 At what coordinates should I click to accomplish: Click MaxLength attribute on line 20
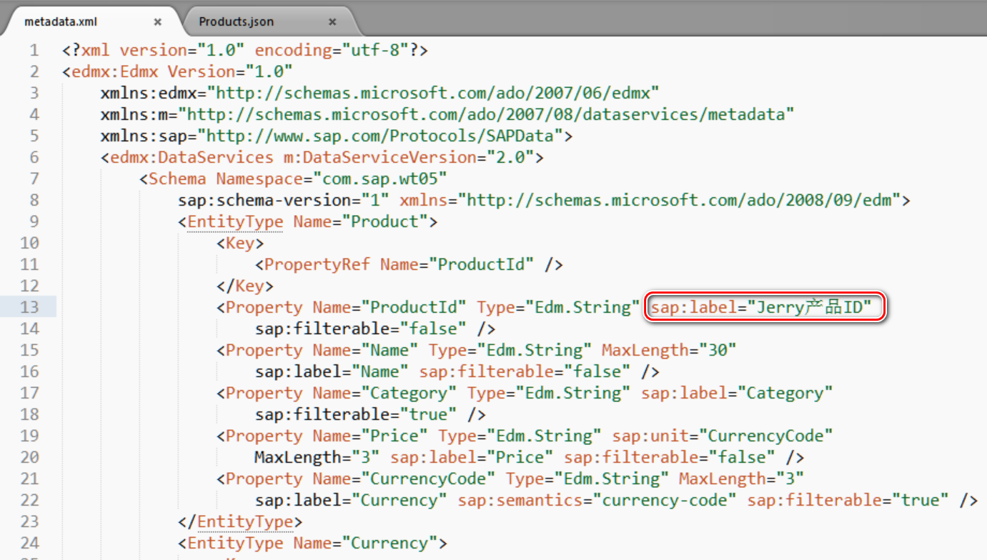(x=298, y=457)
